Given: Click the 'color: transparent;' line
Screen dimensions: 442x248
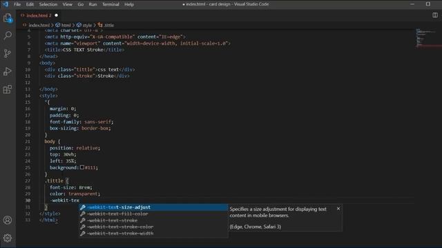Looking at the screenshot, I should click(75, 194).
